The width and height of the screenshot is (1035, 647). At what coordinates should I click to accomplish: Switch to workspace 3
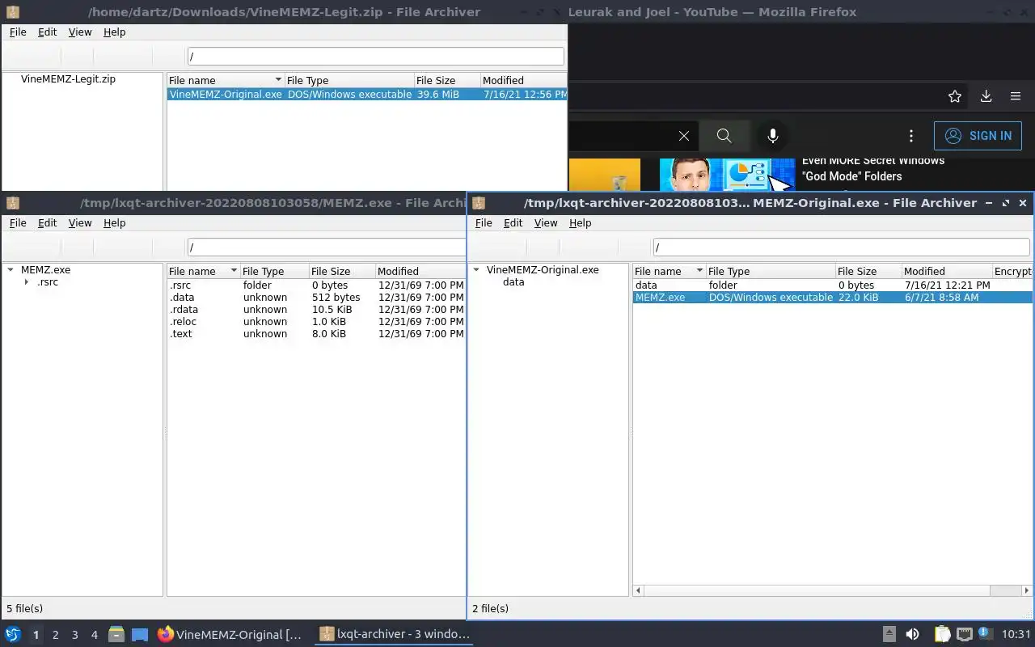point(74,635)
